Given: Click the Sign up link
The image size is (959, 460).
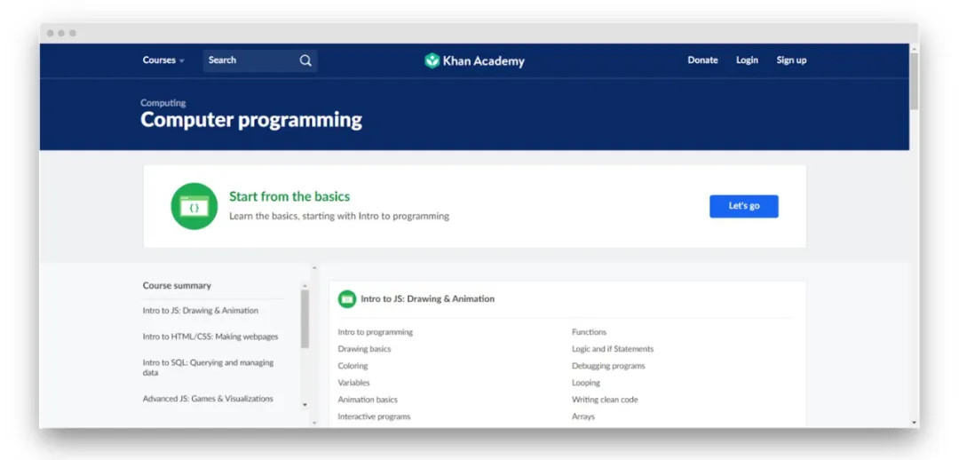Looking at the screenshot, I should tap(791, 60).
